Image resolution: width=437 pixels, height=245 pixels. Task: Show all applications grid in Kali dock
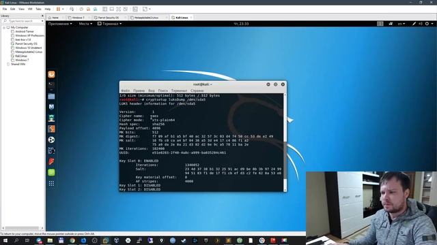tap(51, 183)
